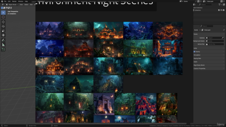Click the fifth selection mode icon (Intersect)

[x=11, y=8]
